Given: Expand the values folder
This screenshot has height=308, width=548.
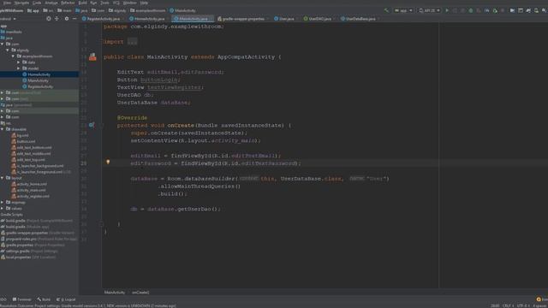Looking at the screenshot, I should coord(3,209).
